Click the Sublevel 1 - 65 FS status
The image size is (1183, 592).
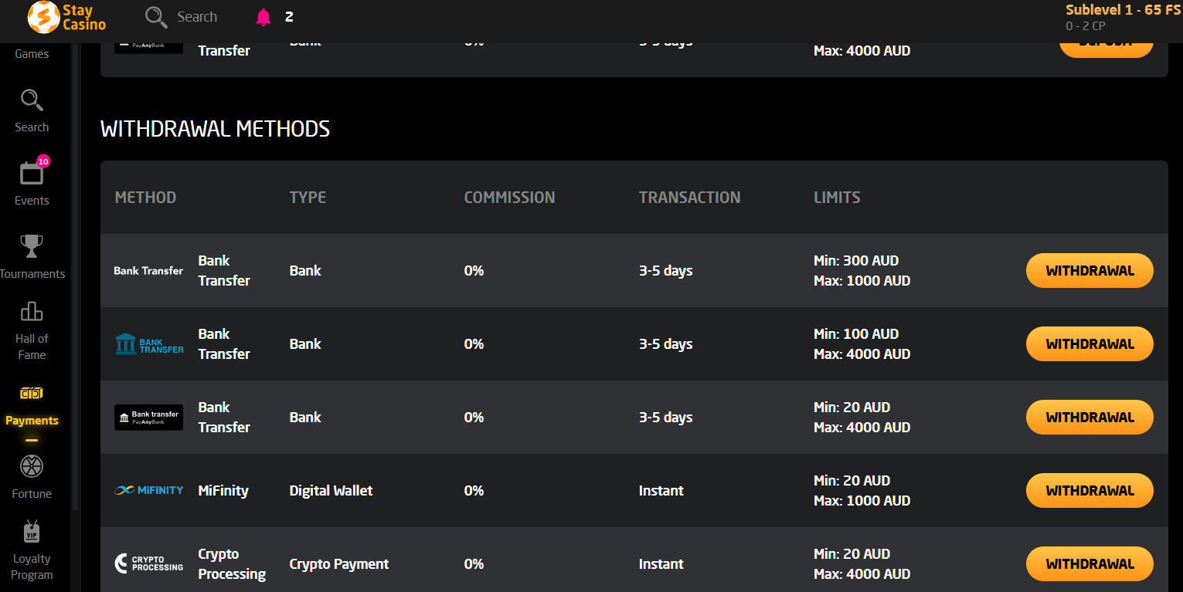coord(1124,10)
